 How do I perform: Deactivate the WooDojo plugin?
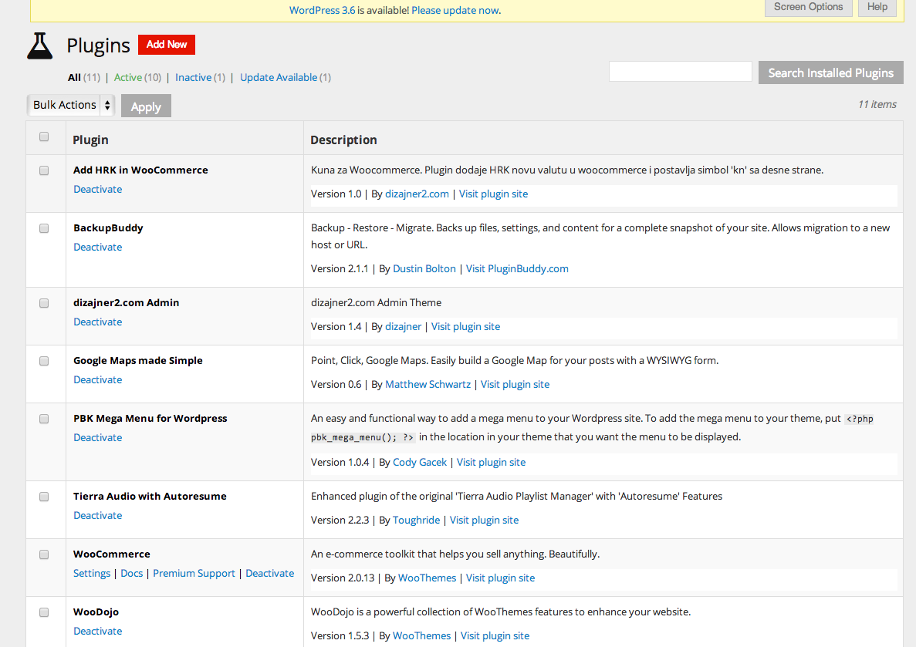(x=97, y=632)
